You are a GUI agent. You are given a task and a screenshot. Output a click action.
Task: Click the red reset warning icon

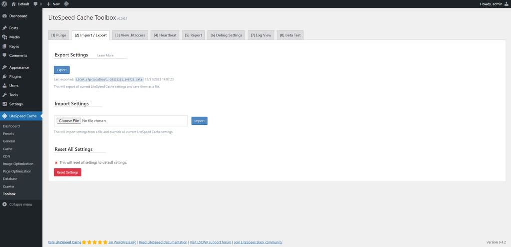(56, 162)
